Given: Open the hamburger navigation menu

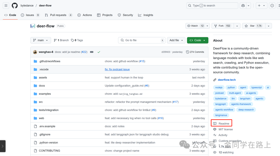Looking at the screenshot, I should tap(6, 5).
